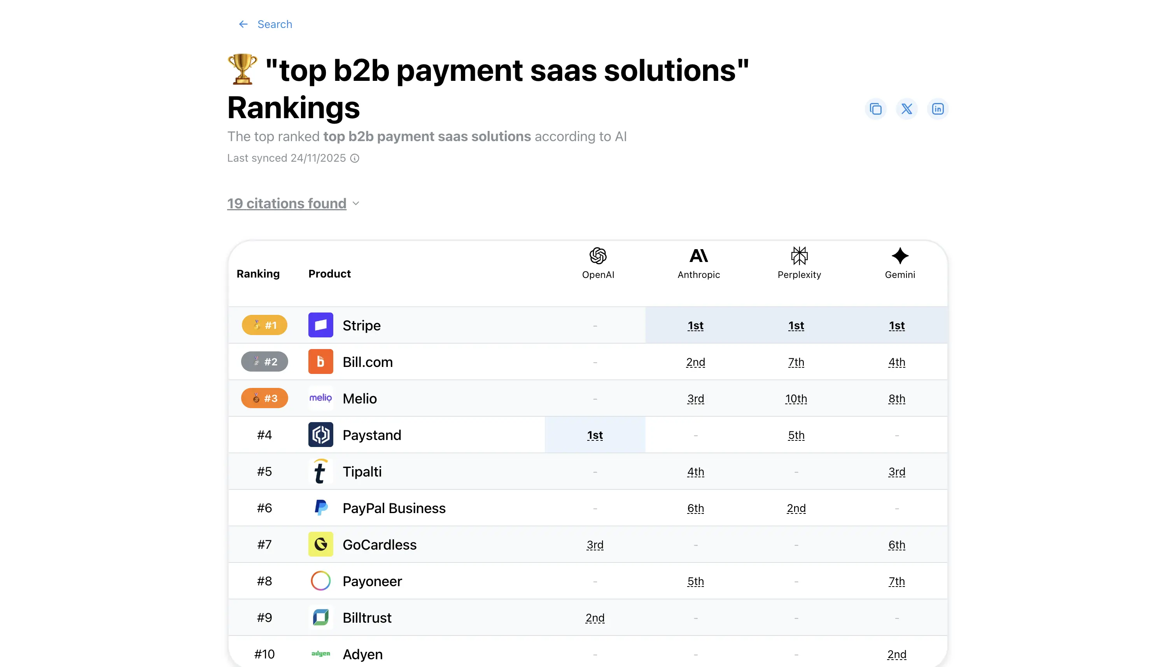1176x667 pixels.
Task: Open Stripe's Anthropic 1st ranking
Action: coord(695,326)
